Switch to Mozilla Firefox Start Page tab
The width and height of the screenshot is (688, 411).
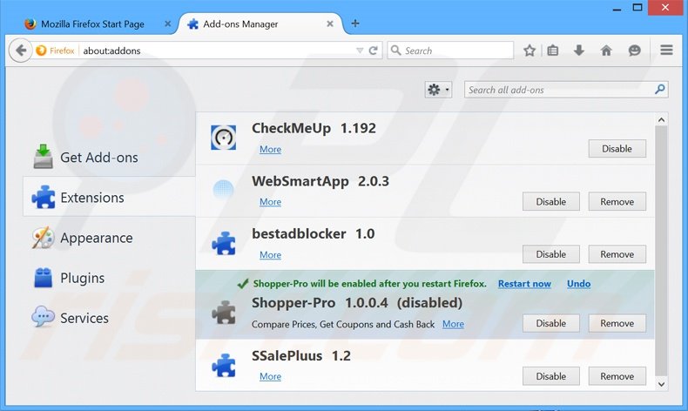point(92,24)
